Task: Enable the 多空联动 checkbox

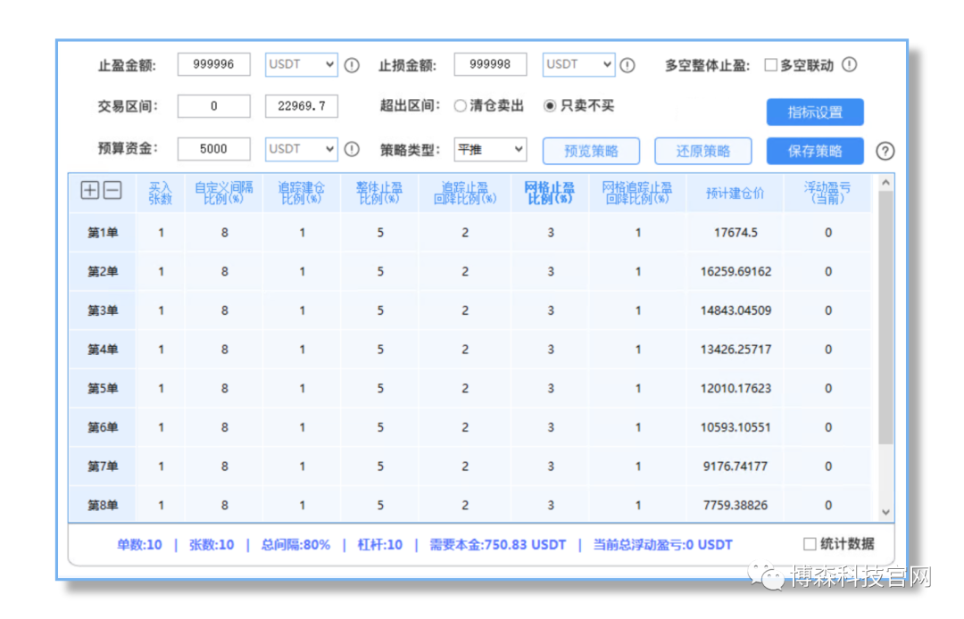Action: (x=770, y=63)
